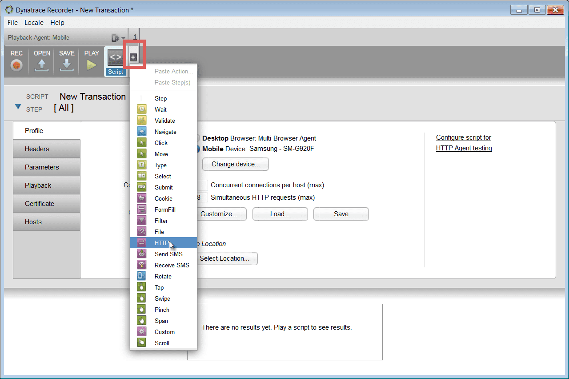Insert an HTTP action
The height and width of the screenshot is (379, 569).
pos(164,243)
